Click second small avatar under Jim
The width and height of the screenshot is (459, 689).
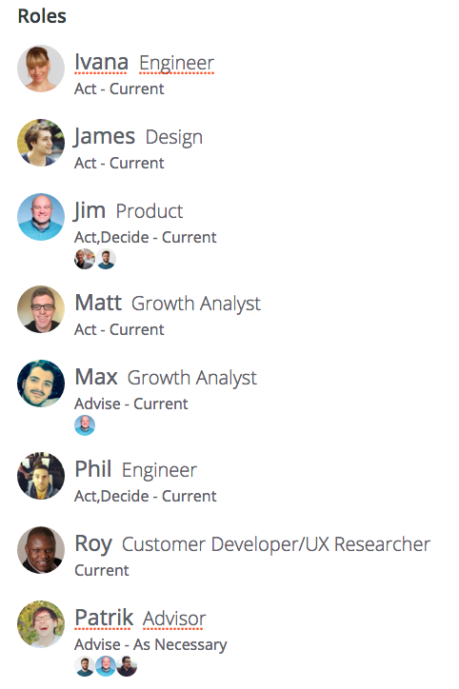point(106,259)
